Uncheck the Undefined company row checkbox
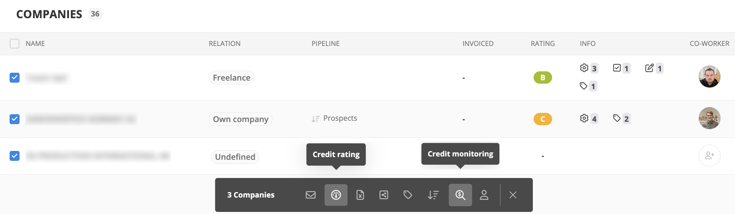735x214 pixels. [14, 156]
